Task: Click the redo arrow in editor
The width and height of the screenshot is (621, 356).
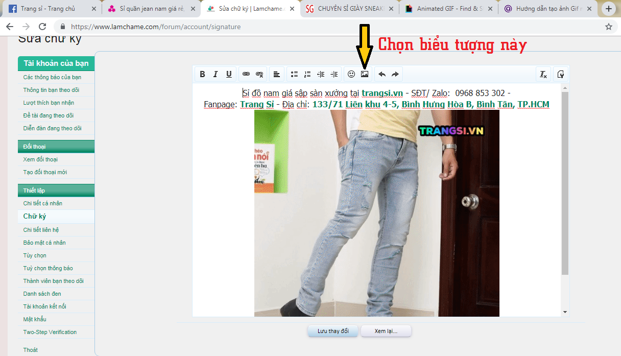Action: (x=395, y=74)
